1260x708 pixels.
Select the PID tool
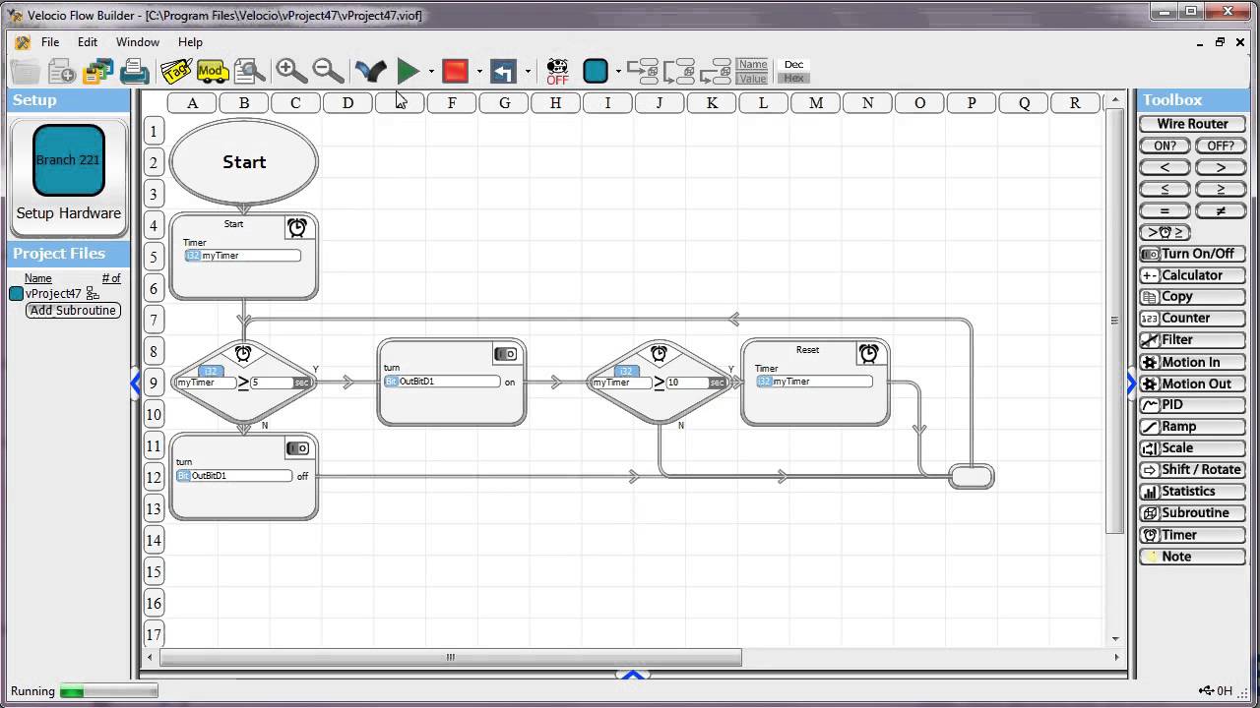point(1192,404)
